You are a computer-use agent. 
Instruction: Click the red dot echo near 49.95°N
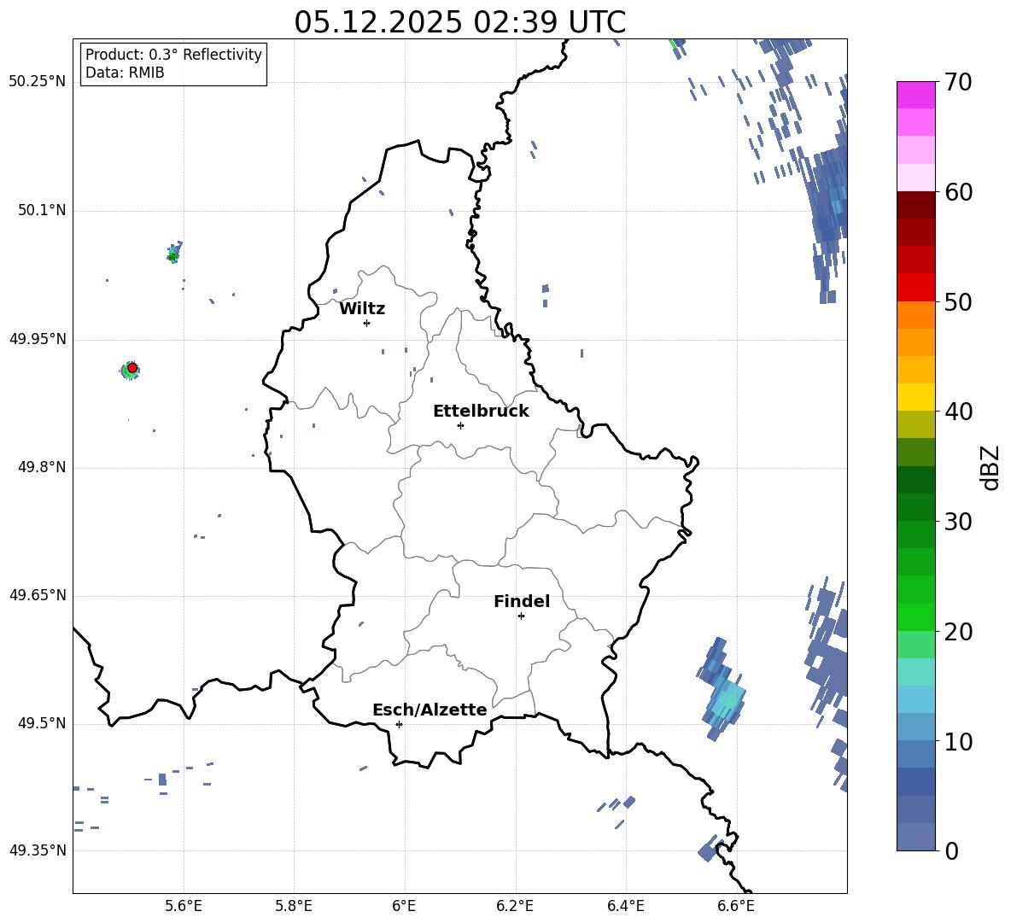(x=132, y=367)
